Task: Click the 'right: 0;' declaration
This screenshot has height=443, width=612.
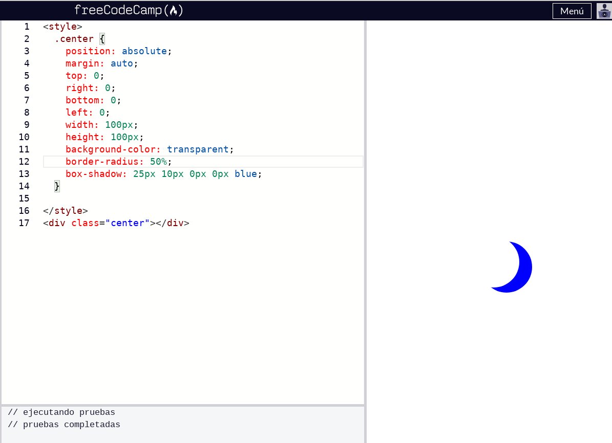Action: [90, 88]
